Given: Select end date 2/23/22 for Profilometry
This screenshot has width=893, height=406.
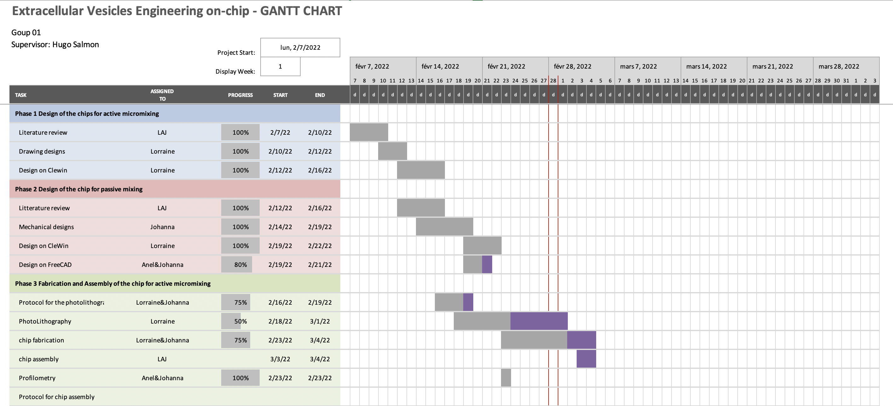Looking at the screenshot, I should (320, 378).
